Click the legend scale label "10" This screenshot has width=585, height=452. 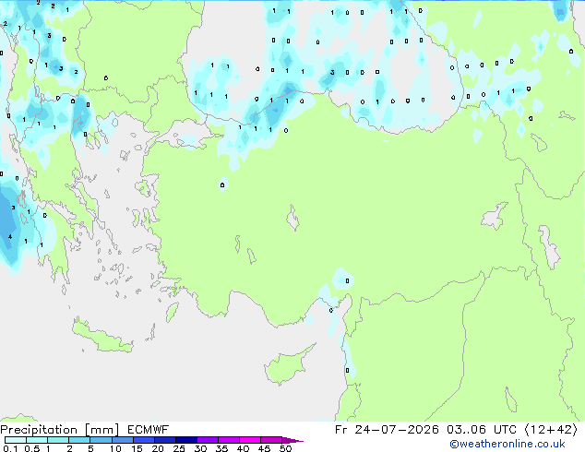pyautogui.click(x=115, y=448)
